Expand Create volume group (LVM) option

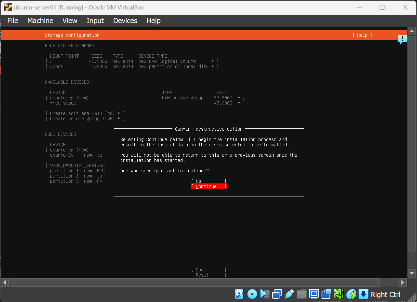coord(85,119)
